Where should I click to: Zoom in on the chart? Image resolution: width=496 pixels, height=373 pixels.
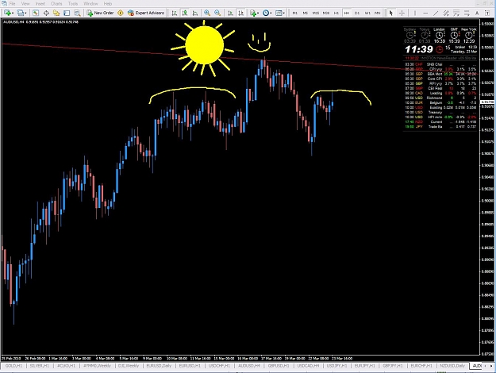tap(207, 13)
